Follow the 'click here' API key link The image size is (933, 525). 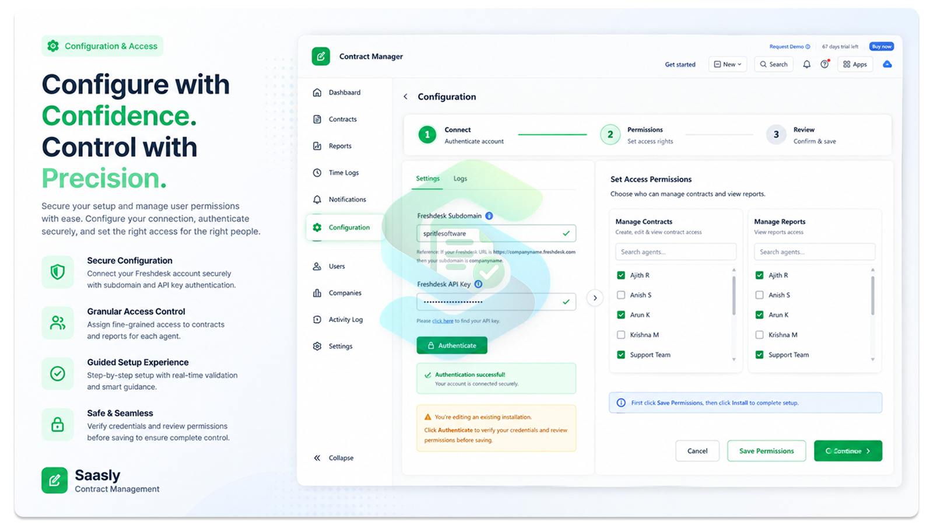443,321
